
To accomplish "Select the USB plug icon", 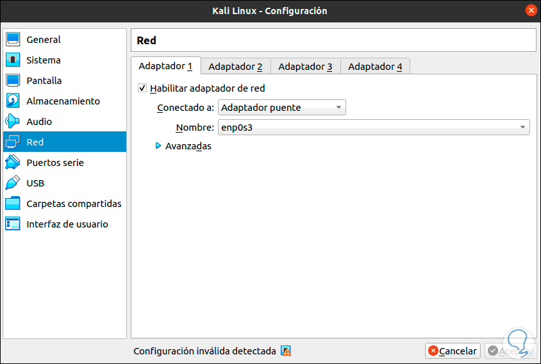I will click(13, 183).
